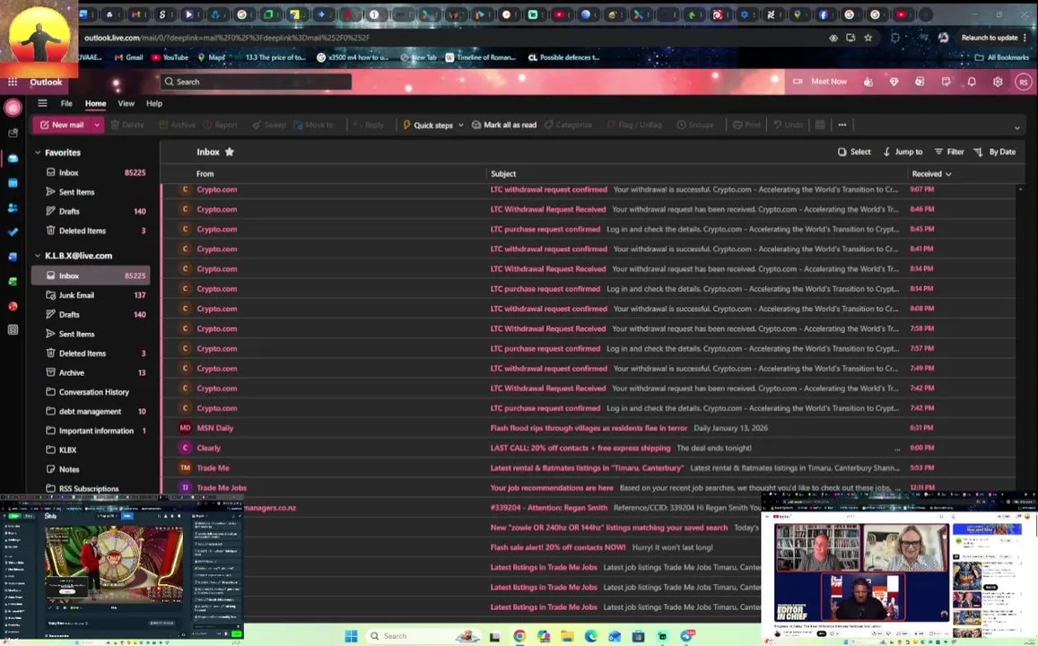
Task: Click the New mail button
Action: pos(62,125)
